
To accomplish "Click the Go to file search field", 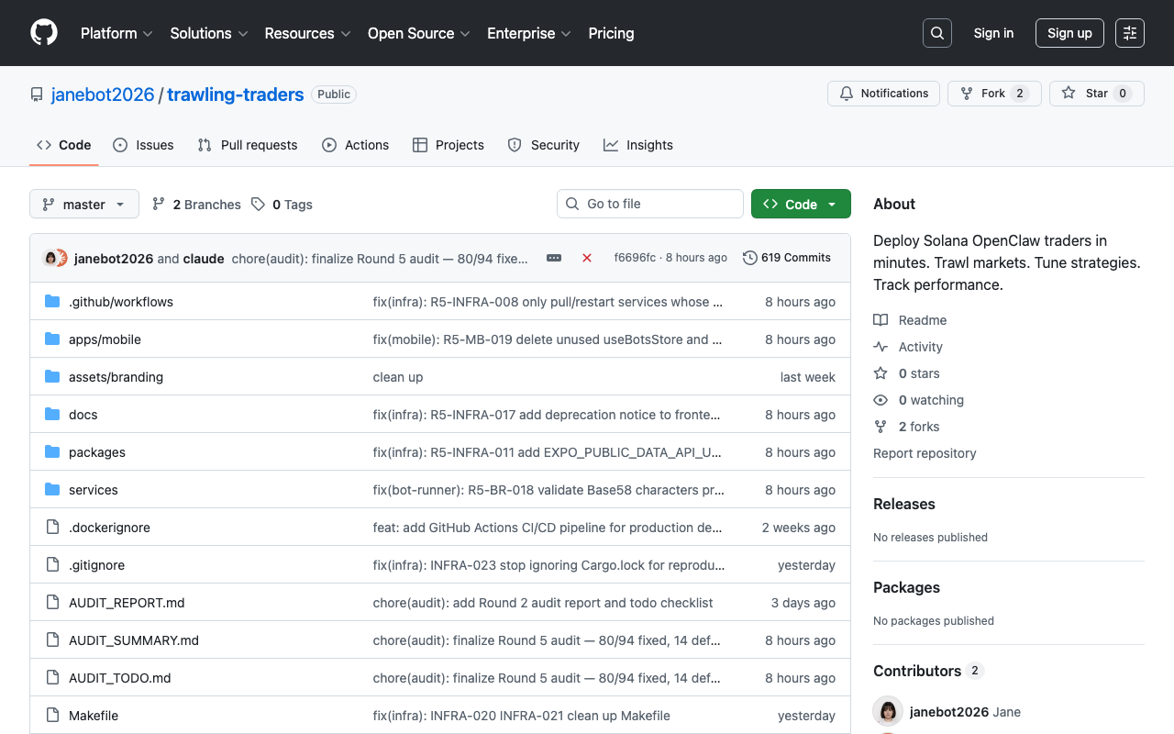I will pos(650,204).
